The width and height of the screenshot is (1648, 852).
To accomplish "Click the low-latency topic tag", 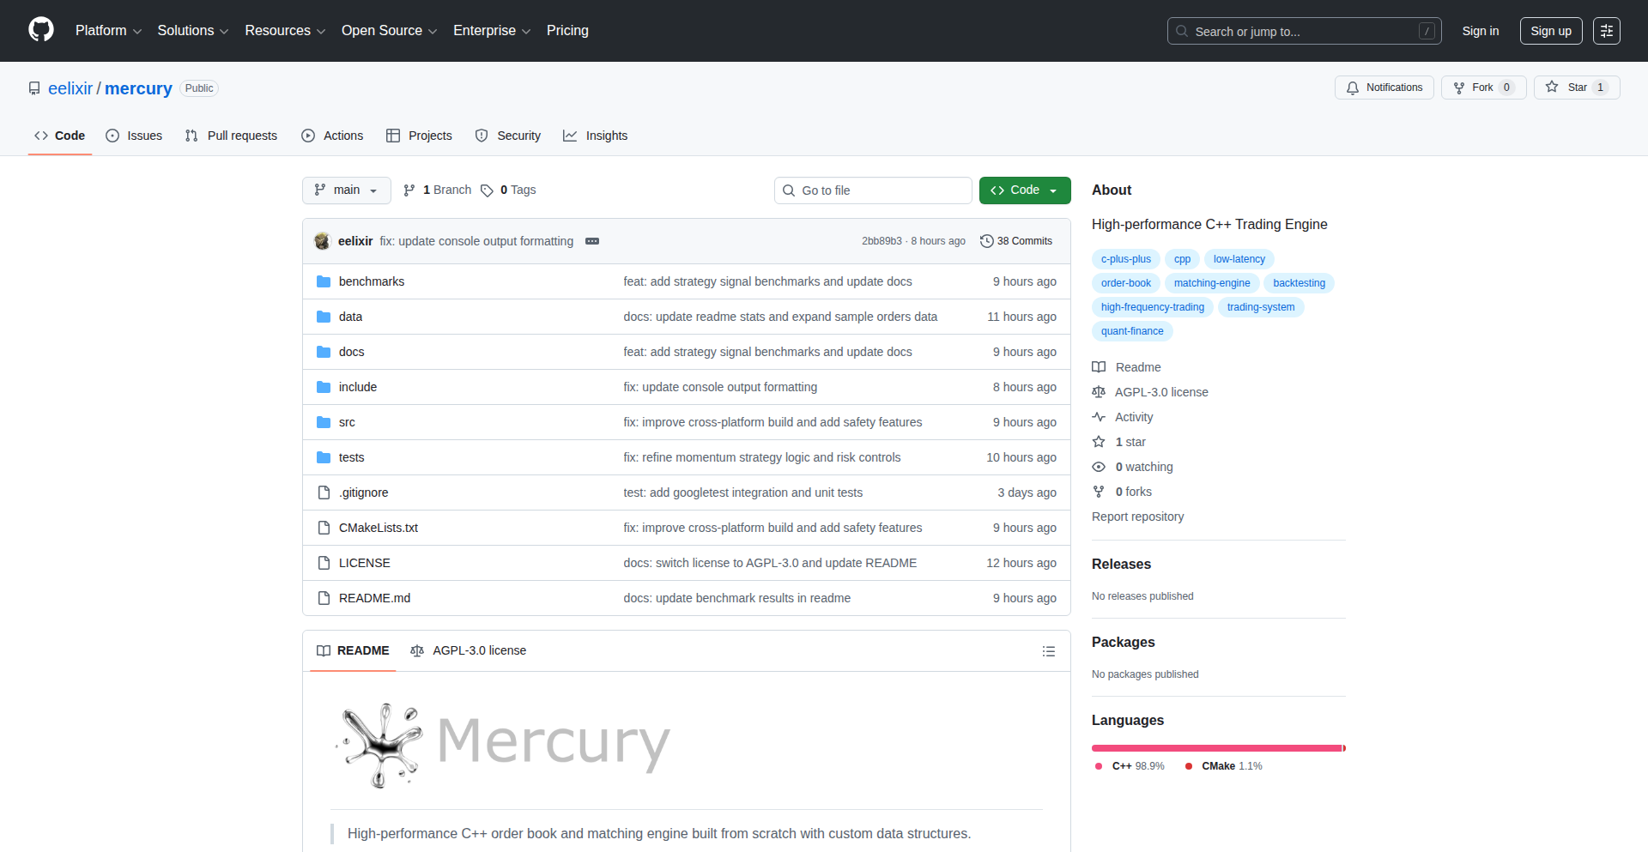I will (1239, 259).
